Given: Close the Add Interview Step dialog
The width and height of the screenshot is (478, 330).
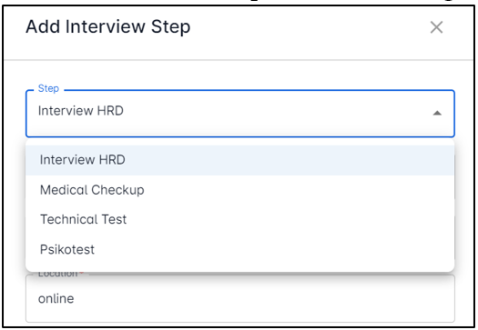Looking at the screenshot, I should (436, 27).
